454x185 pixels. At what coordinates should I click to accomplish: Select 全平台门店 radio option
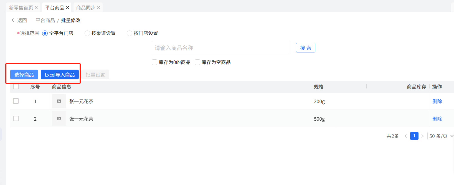[45, 33]
